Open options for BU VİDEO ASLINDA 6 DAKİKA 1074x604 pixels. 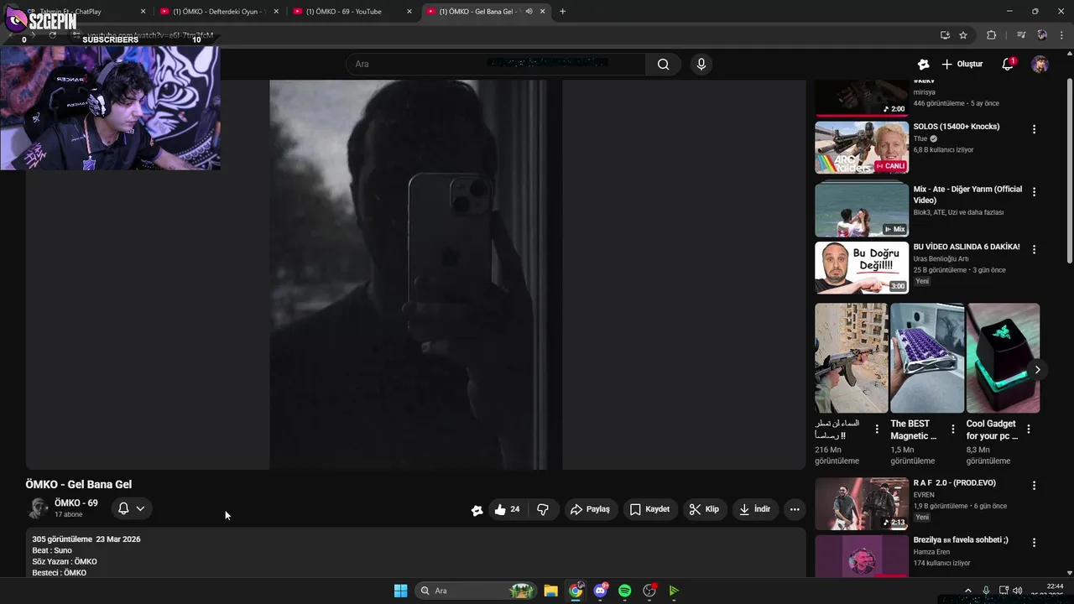[x=1034, y=250]
